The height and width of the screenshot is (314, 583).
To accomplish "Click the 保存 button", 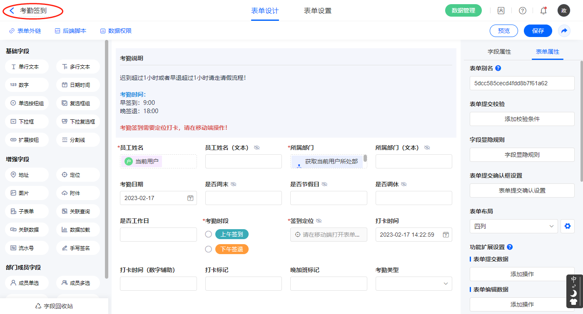I will tap(538, 31).
